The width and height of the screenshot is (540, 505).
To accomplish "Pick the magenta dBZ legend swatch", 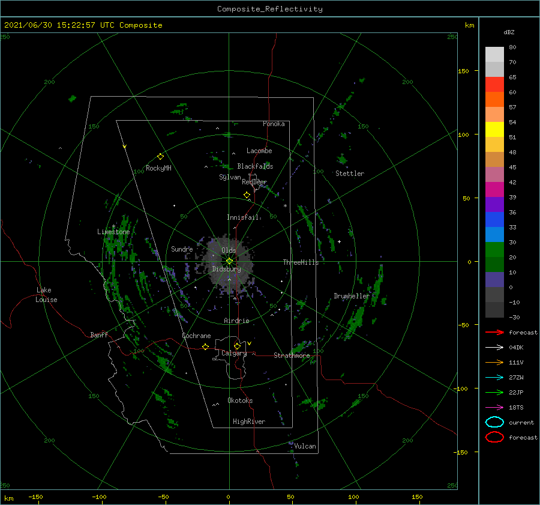I will pyautogui.click(x=494, y=189).
